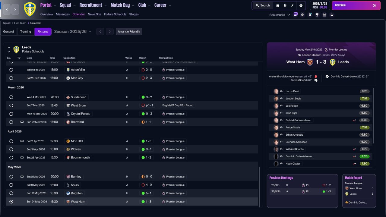Click the date and time display 2026/5/25
Viewport: 386px width, 217px height.
tap(320, 5)
